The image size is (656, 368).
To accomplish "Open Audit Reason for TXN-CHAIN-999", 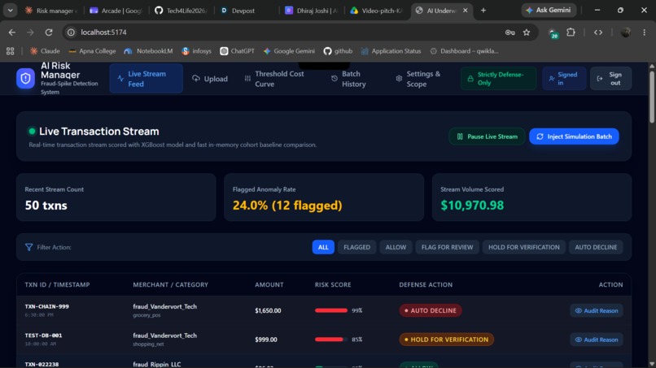I will 597,311.
